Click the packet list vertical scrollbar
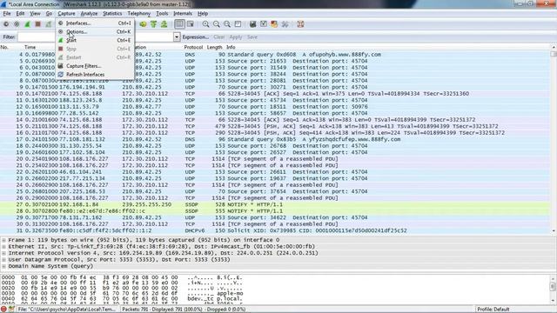The image size is (557, 313). point(554,139)
